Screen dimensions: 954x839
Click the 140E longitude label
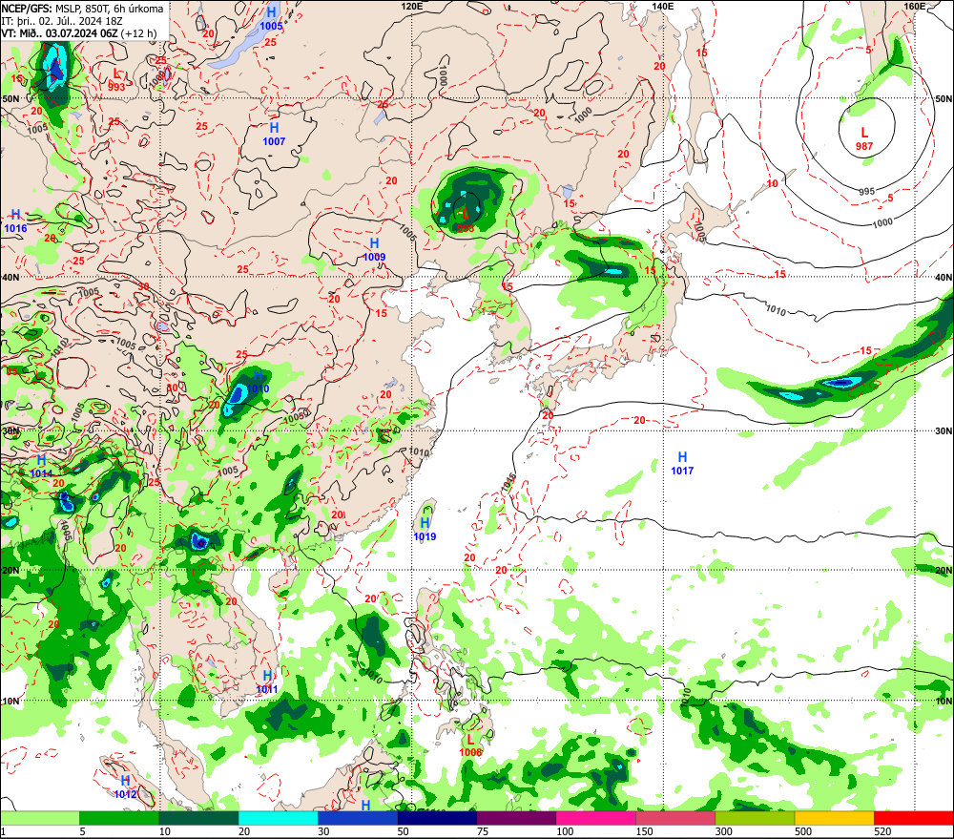tap(663, 6)
